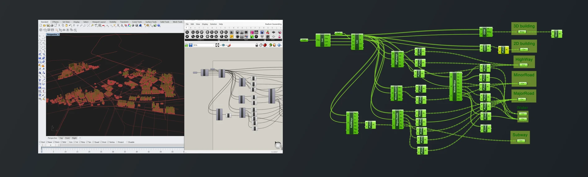Open the Perspective viewport title dropdown arrow

pos(59,34)
